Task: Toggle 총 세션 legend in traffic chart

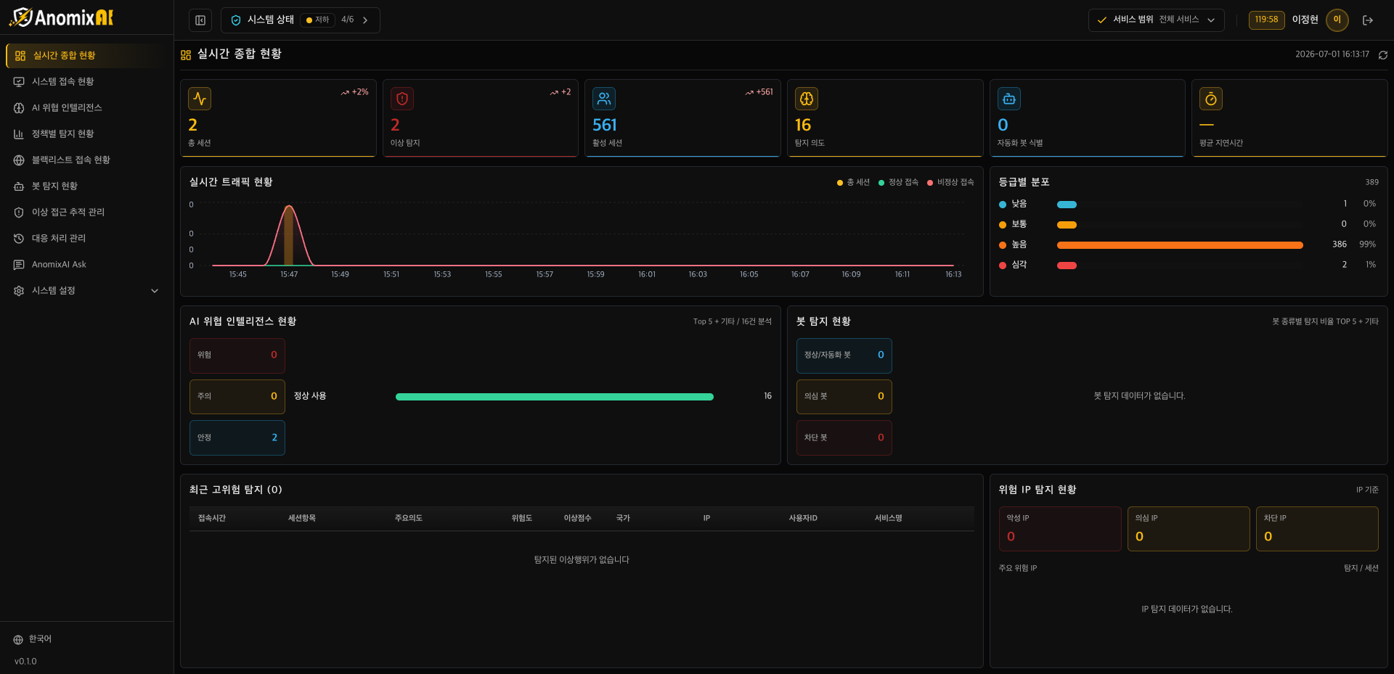Action: pyautogui.click(x=853, y=182)
